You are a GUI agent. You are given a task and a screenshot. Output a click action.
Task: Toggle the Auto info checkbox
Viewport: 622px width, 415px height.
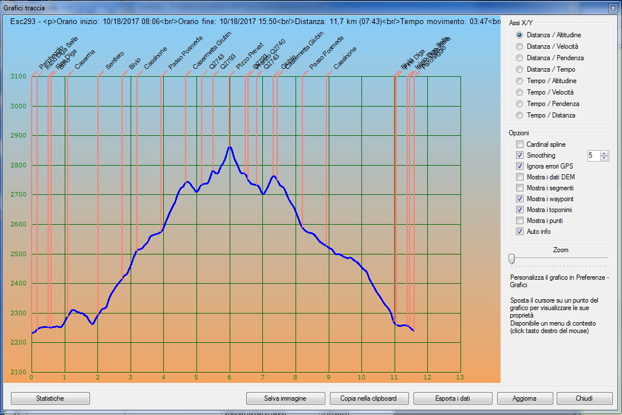click(x=519, y=232)
